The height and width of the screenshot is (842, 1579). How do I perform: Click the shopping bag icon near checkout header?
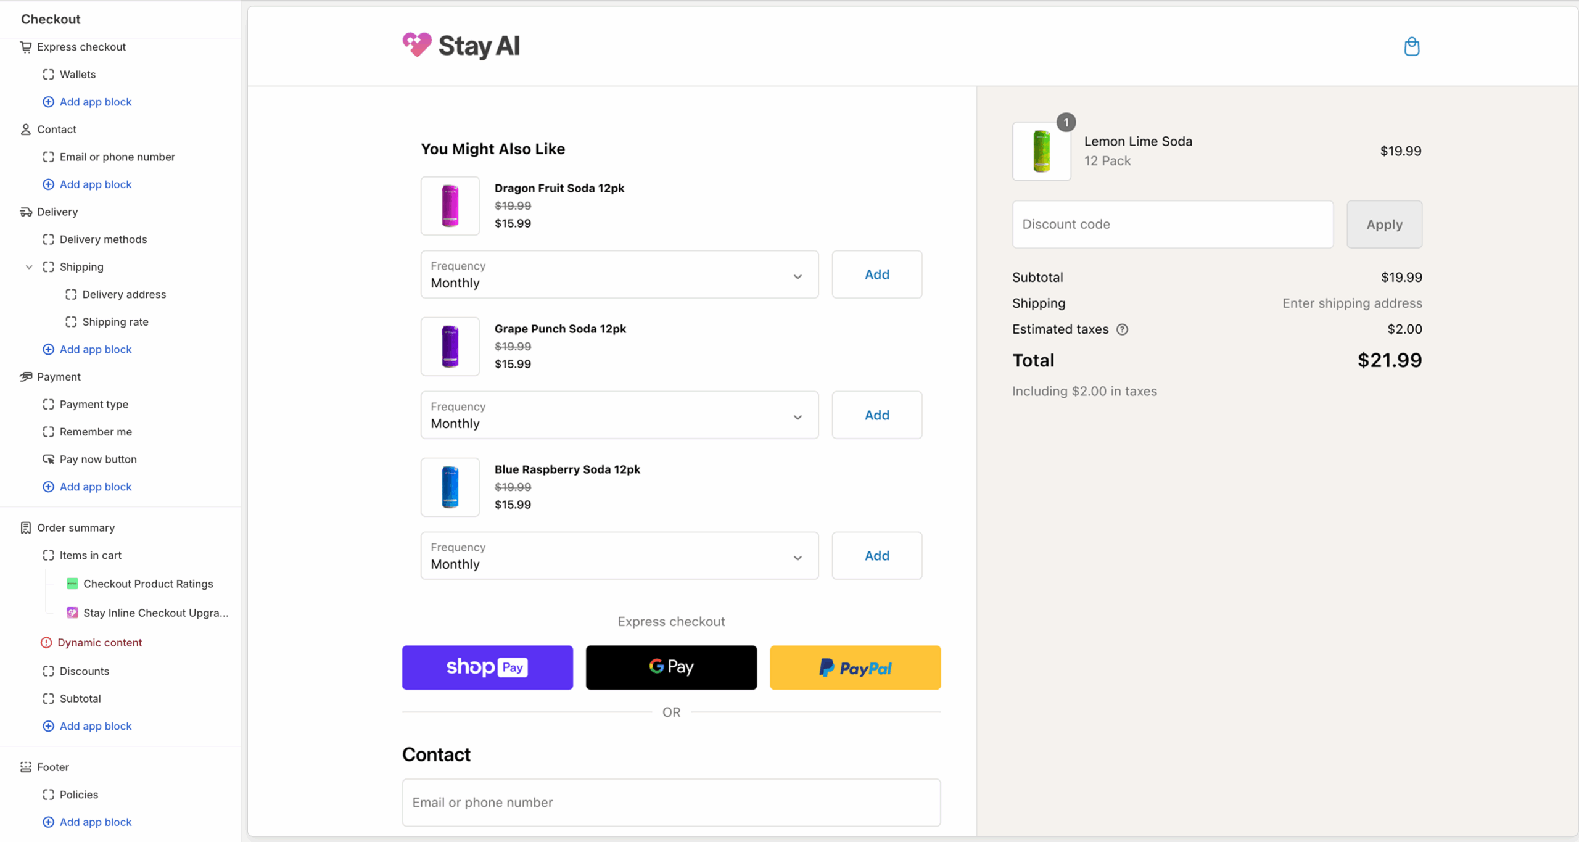[1412, 46]
